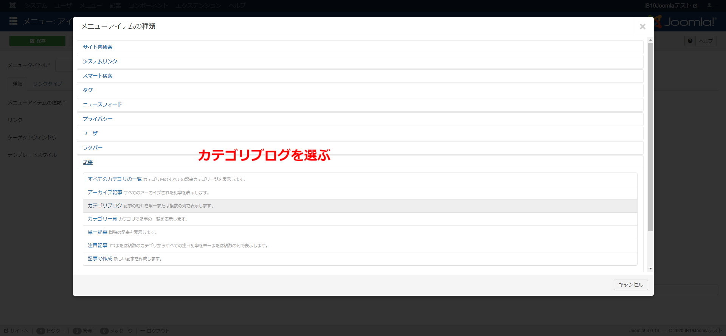Image resolution: width=726 pixels, height=336 pixels.
Task: Expand the システムリンク section
Action: pyautogui.click(x=100, y=61)
